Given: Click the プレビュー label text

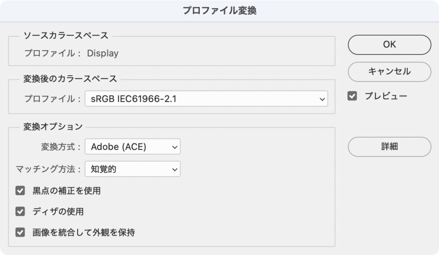Looking at the screenshot, I should click(x=386, y=96).
